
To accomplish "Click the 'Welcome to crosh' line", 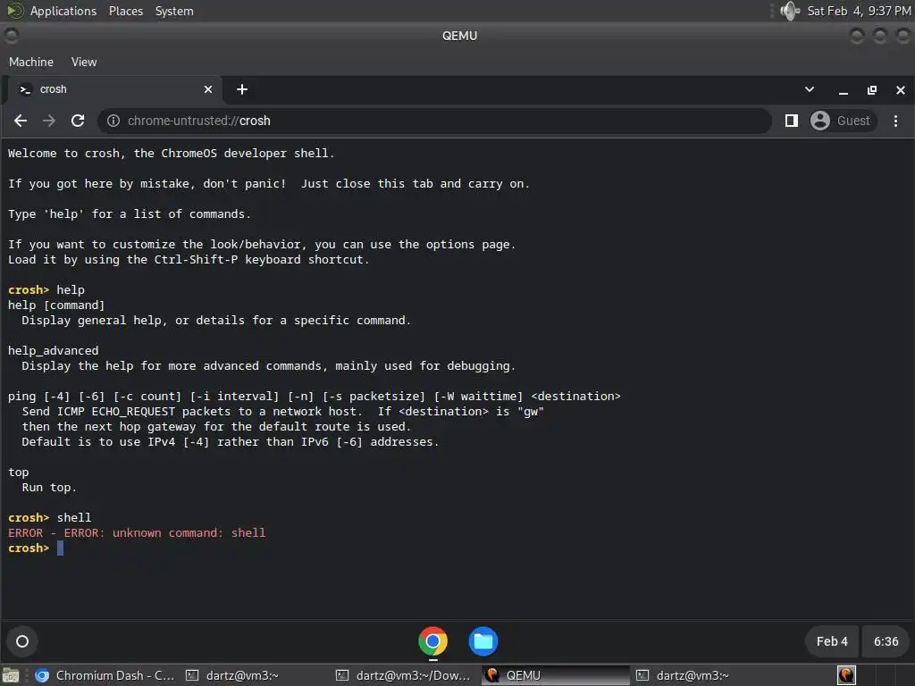I will point(171,154).
